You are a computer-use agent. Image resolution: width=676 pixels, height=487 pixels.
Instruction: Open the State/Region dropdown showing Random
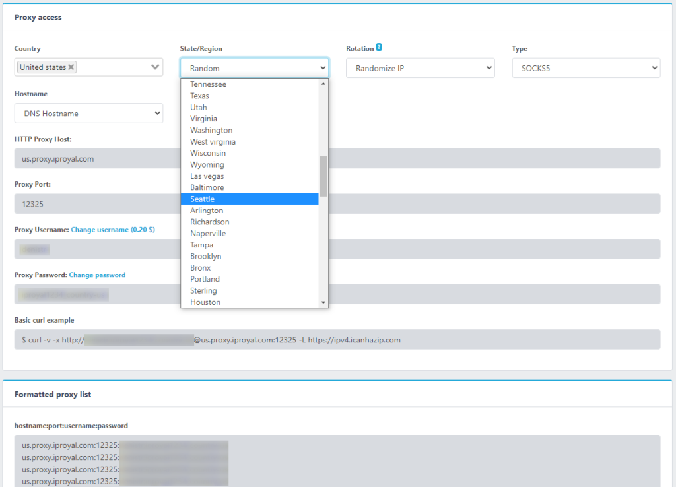click(255, 68)
